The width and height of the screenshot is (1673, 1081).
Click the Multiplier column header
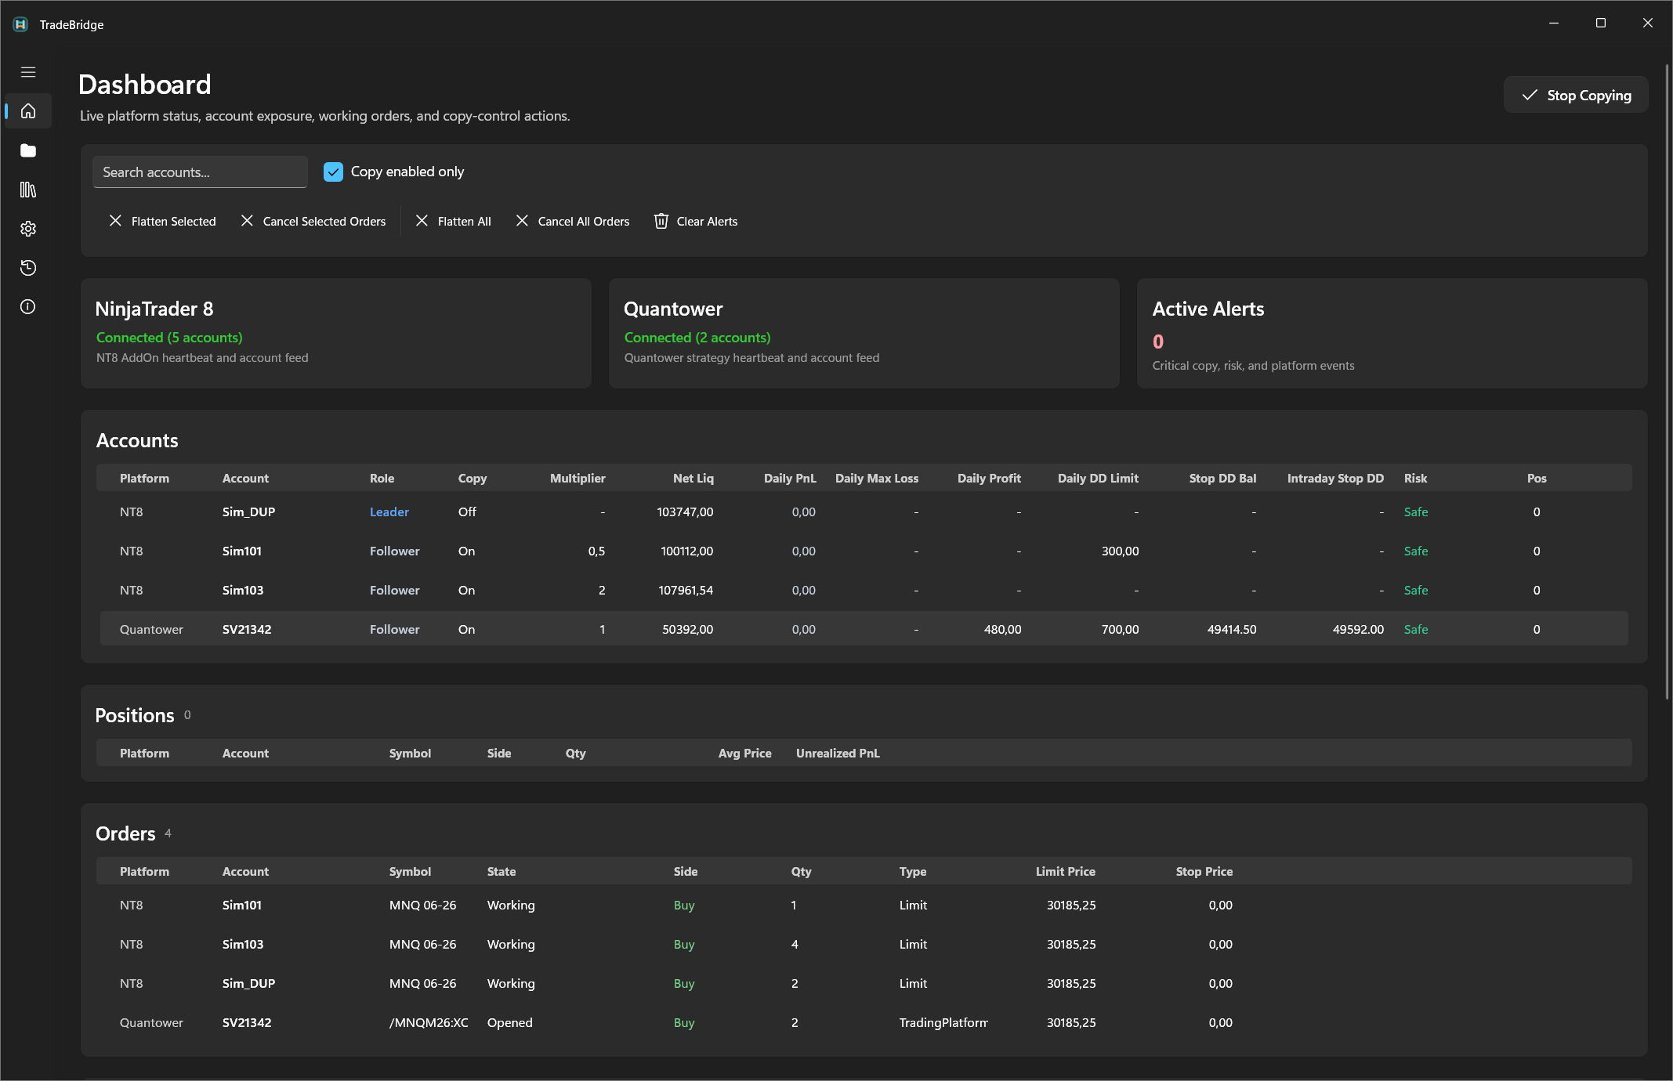[578, 478]
